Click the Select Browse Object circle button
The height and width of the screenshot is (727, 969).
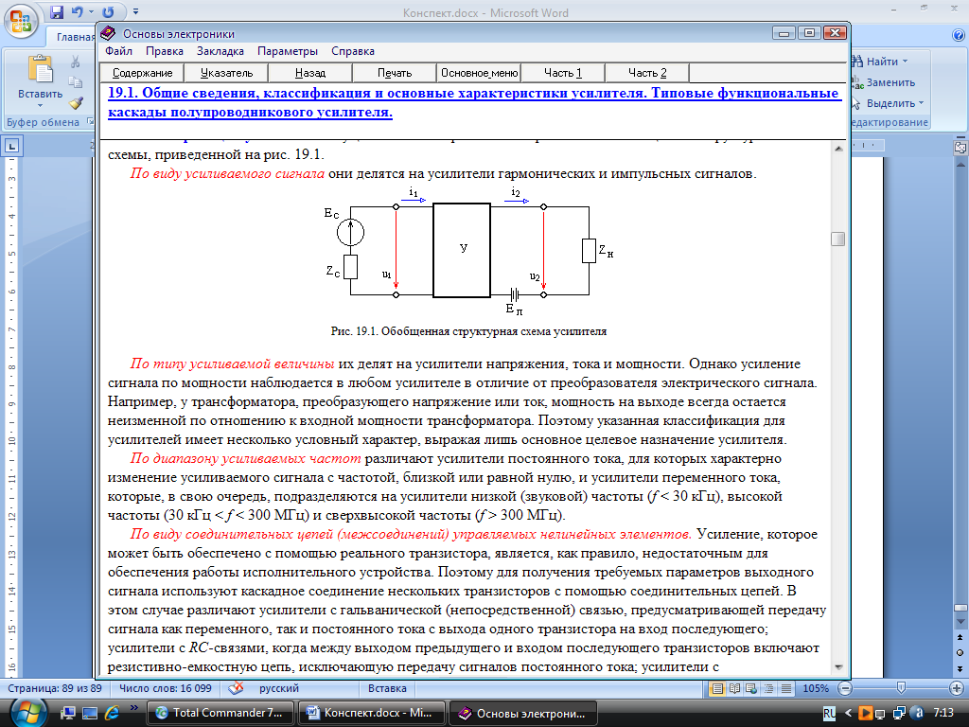point(960,653)
